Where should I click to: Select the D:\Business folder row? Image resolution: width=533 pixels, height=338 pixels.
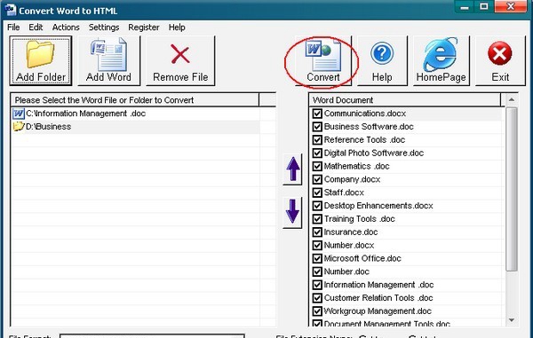(135, 127)
